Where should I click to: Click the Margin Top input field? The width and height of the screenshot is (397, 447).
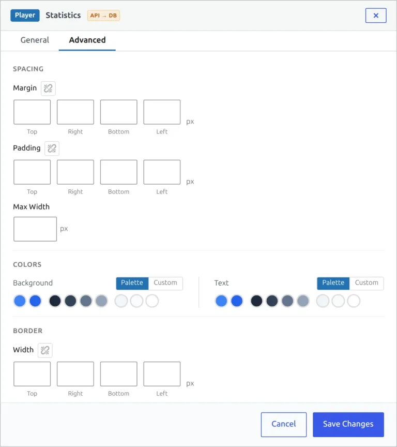[x=32, y=112]
